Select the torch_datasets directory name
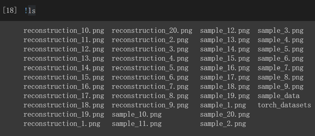 point(284,105)
